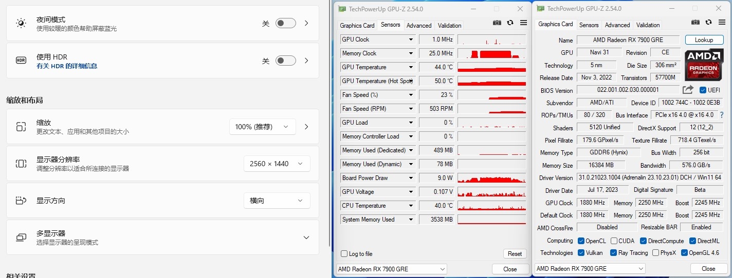Open the HDR details link (有关 HDR 的详细信息)
732x278 pixels.
tap(67, 66)
